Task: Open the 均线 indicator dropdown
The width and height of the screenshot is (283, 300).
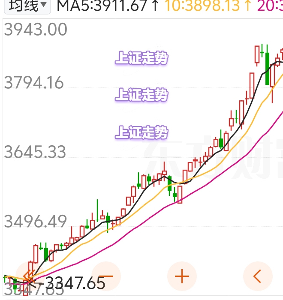Action: [27, 6]
